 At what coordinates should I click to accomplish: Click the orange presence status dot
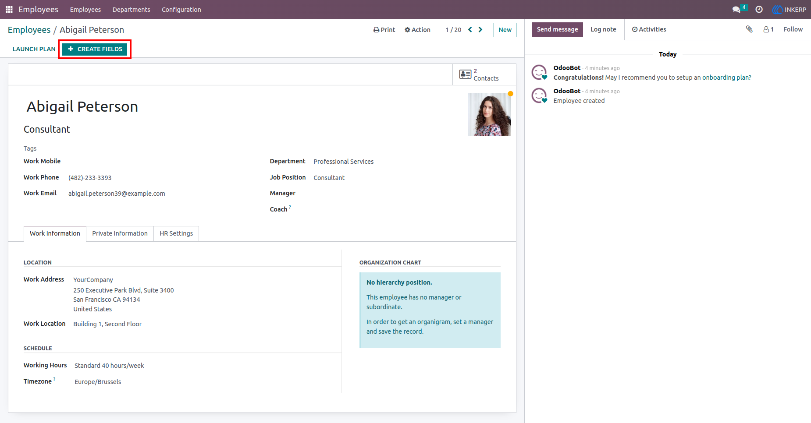511,94
